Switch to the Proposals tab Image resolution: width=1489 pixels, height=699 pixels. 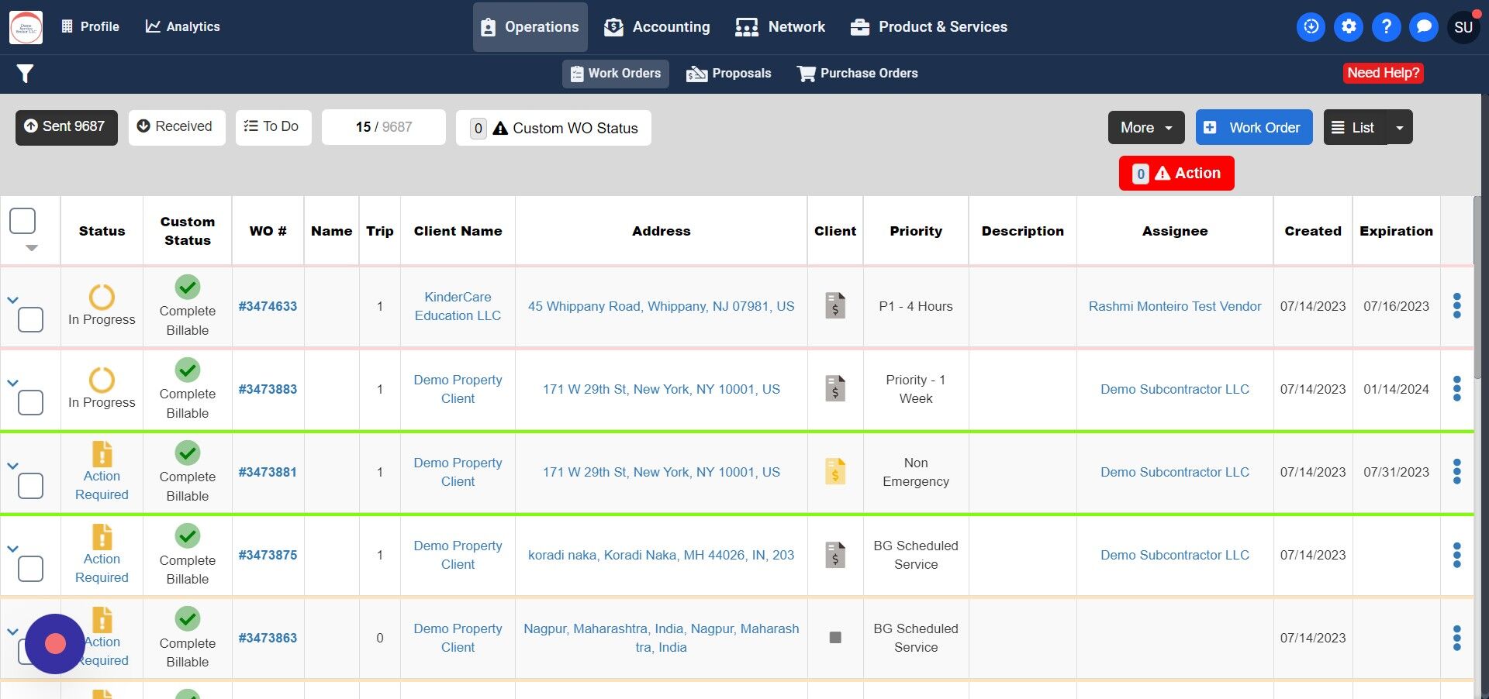point(729,74)
